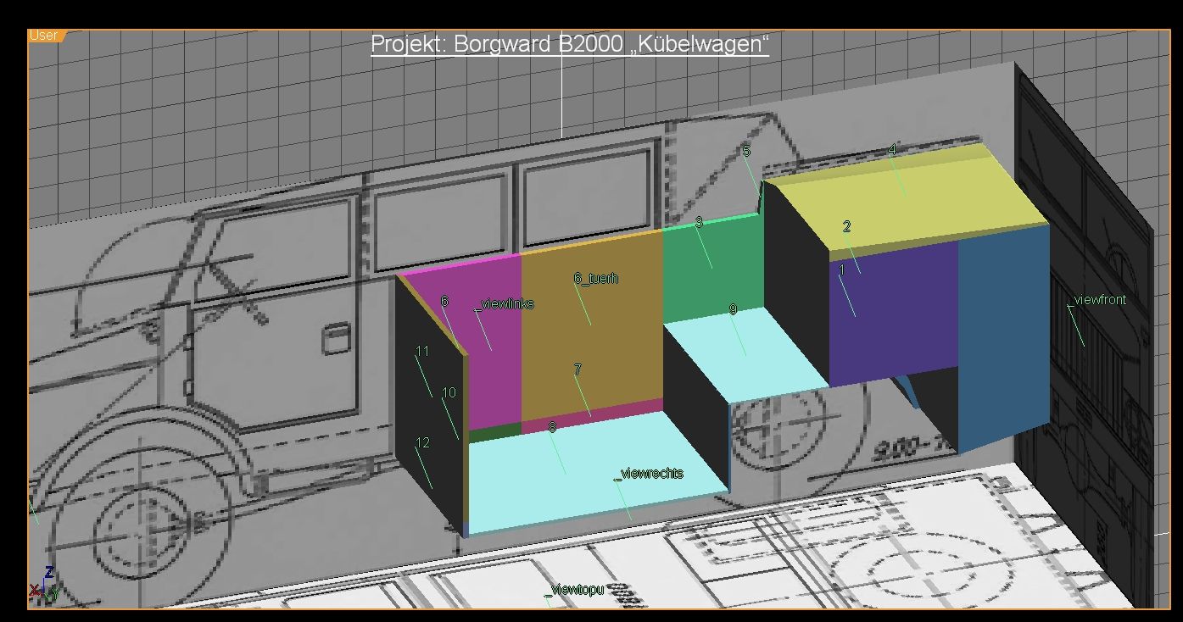1183x622 pixels.
Task: Click the Projekt: Borgward B2000 title text
Action: [570, 44]
